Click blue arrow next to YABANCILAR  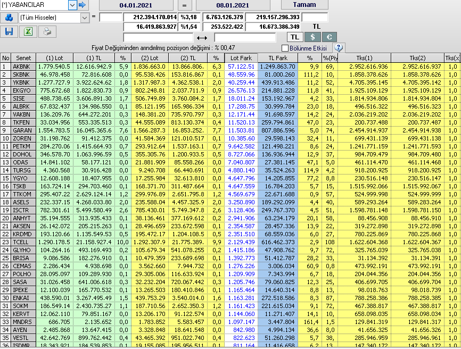point(83,5)
